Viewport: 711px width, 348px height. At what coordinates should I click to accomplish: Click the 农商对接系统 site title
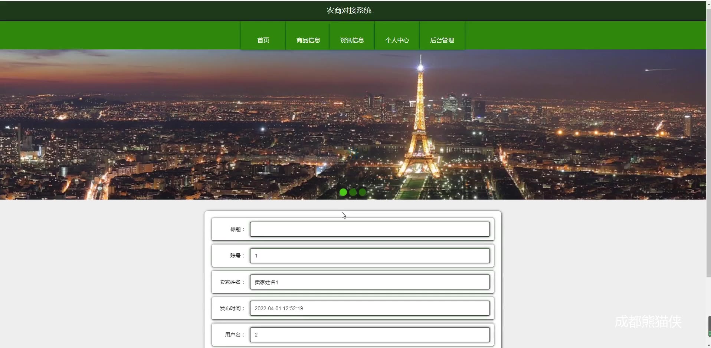[x=349, y=10]
